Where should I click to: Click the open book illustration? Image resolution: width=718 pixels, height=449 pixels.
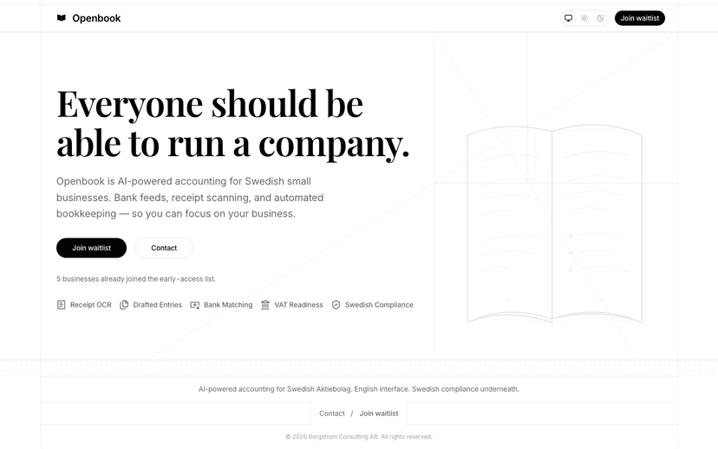554,227
